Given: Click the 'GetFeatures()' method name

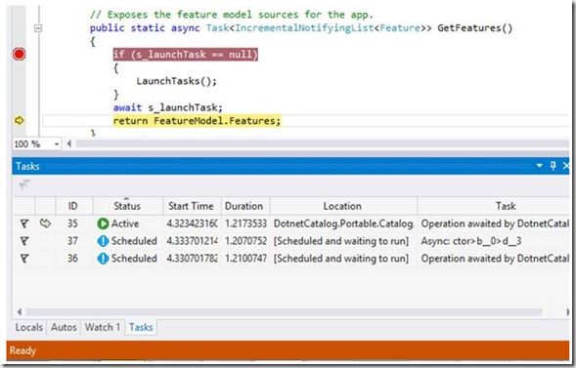Looking at the screenshot, I should pos(474,28).
